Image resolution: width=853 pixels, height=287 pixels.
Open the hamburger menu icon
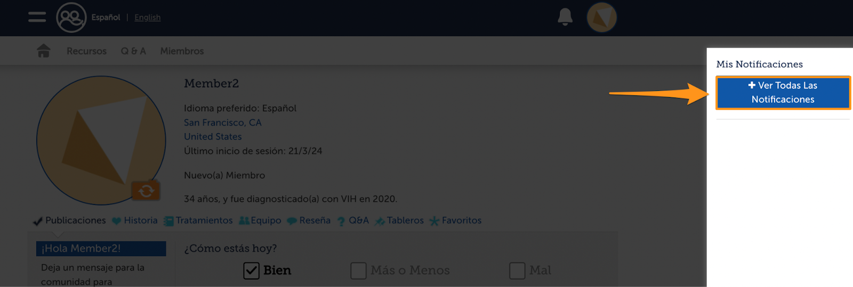[x=37, y=17]
